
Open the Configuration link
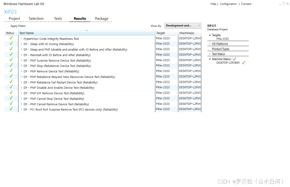(228, 4)
